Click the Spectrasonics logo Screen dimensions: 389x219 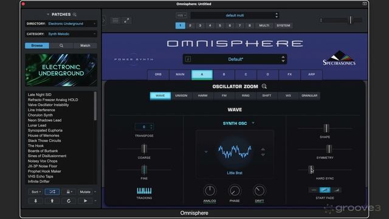(339, 58)
